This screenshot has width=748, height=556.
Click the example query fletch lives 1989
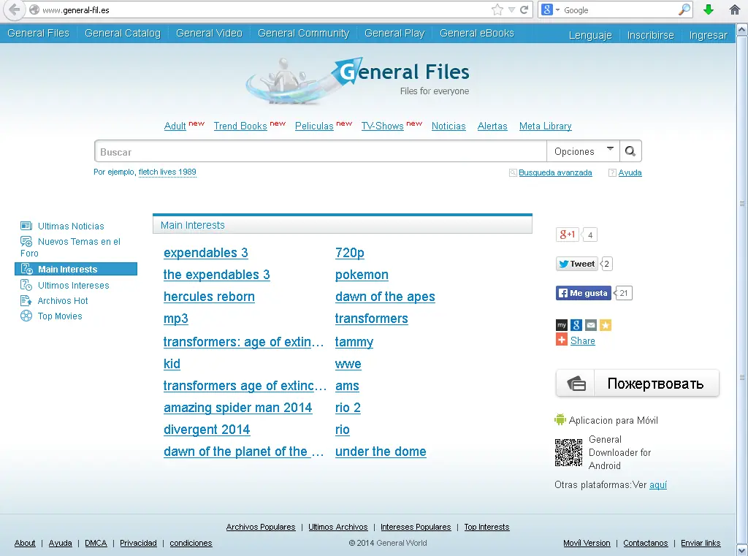167,172
